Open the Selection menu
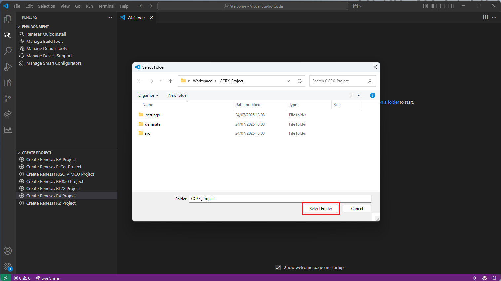501x281 pixels. [x=47, y=6]
